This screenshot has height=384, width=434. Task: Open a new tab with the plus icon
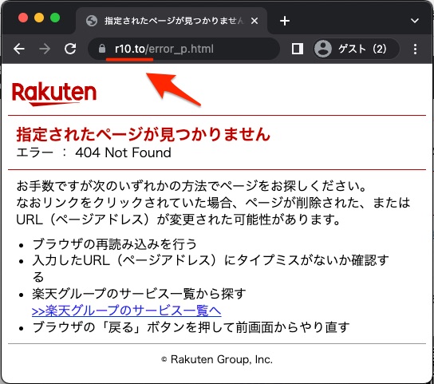285,21
